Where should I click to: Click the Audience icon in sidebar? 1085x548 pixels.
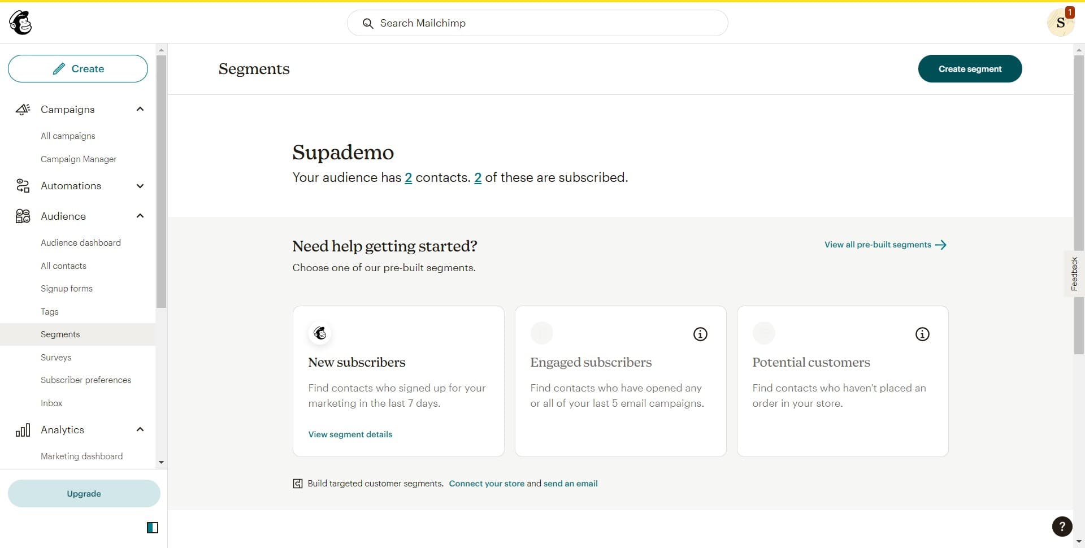pos(23,216)
